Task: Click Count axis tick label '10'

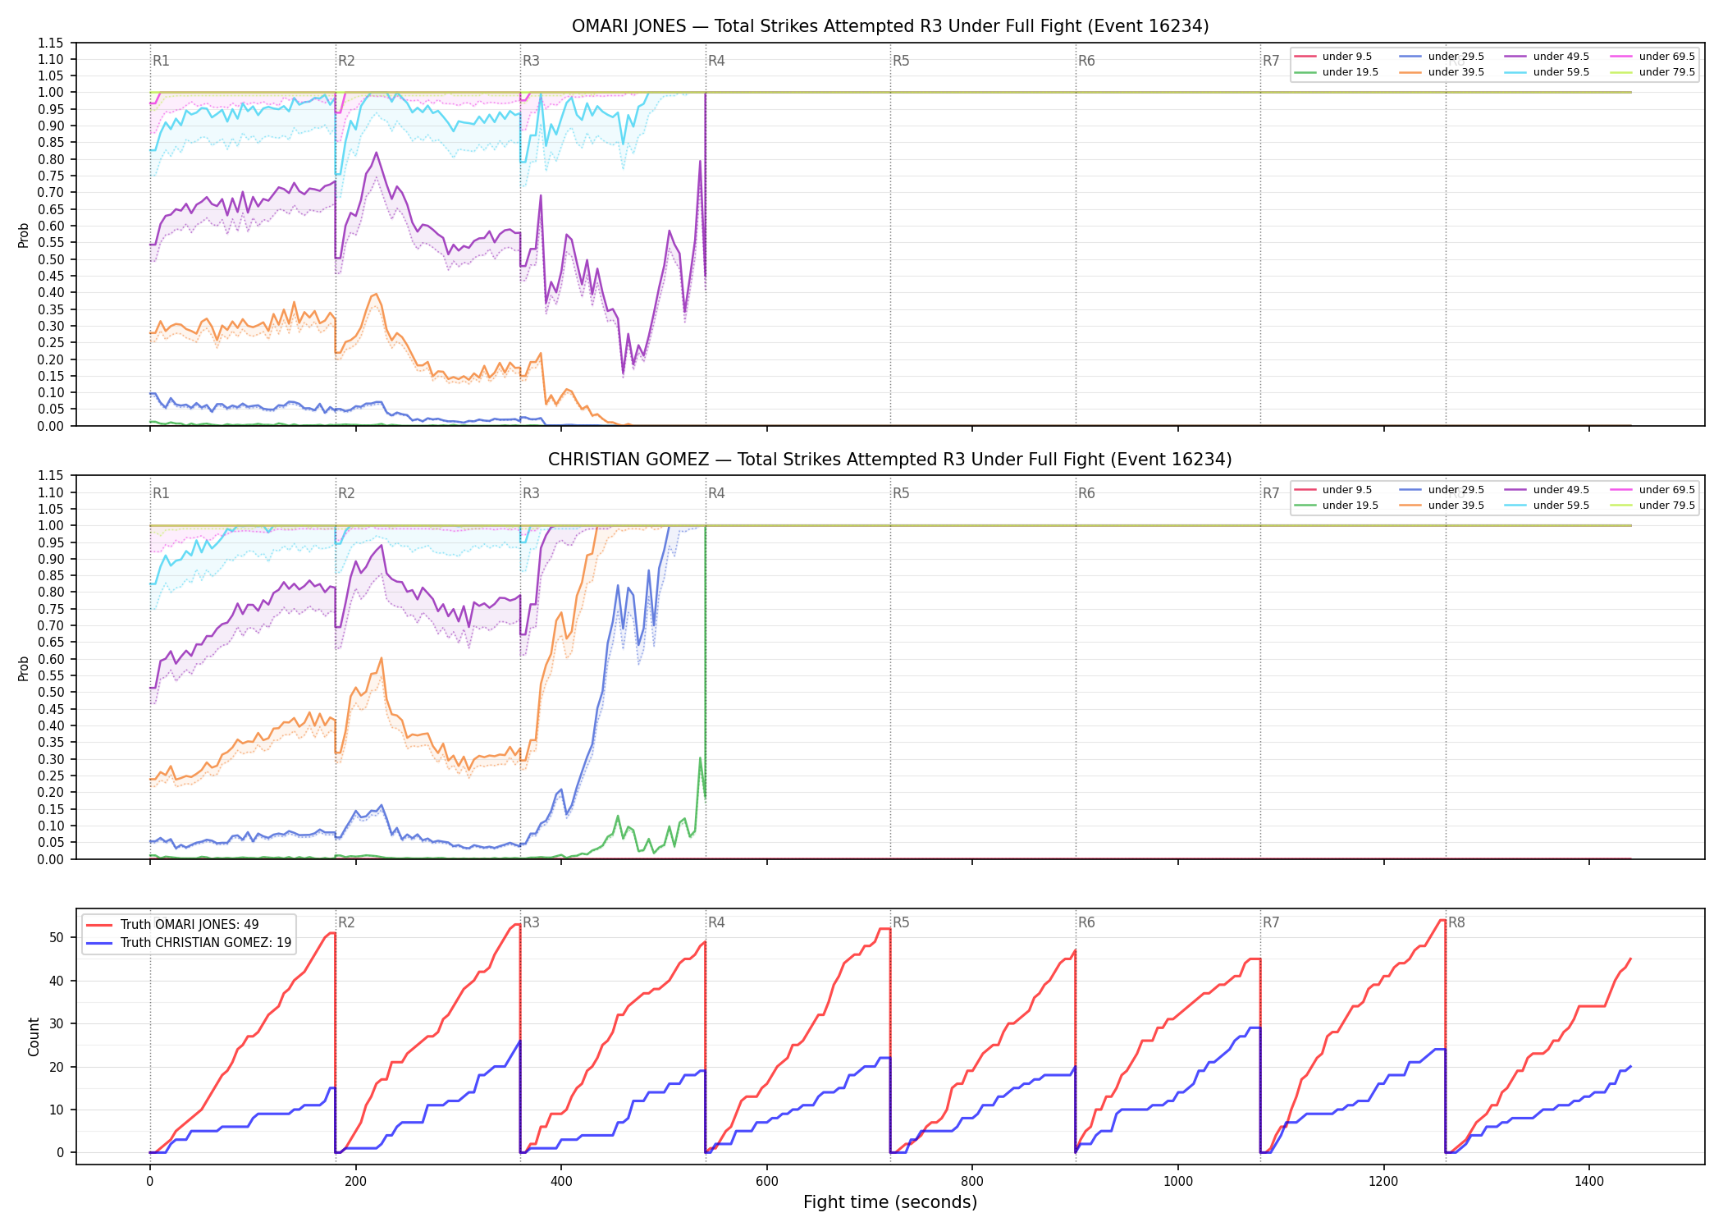Action: (57, 1110)
